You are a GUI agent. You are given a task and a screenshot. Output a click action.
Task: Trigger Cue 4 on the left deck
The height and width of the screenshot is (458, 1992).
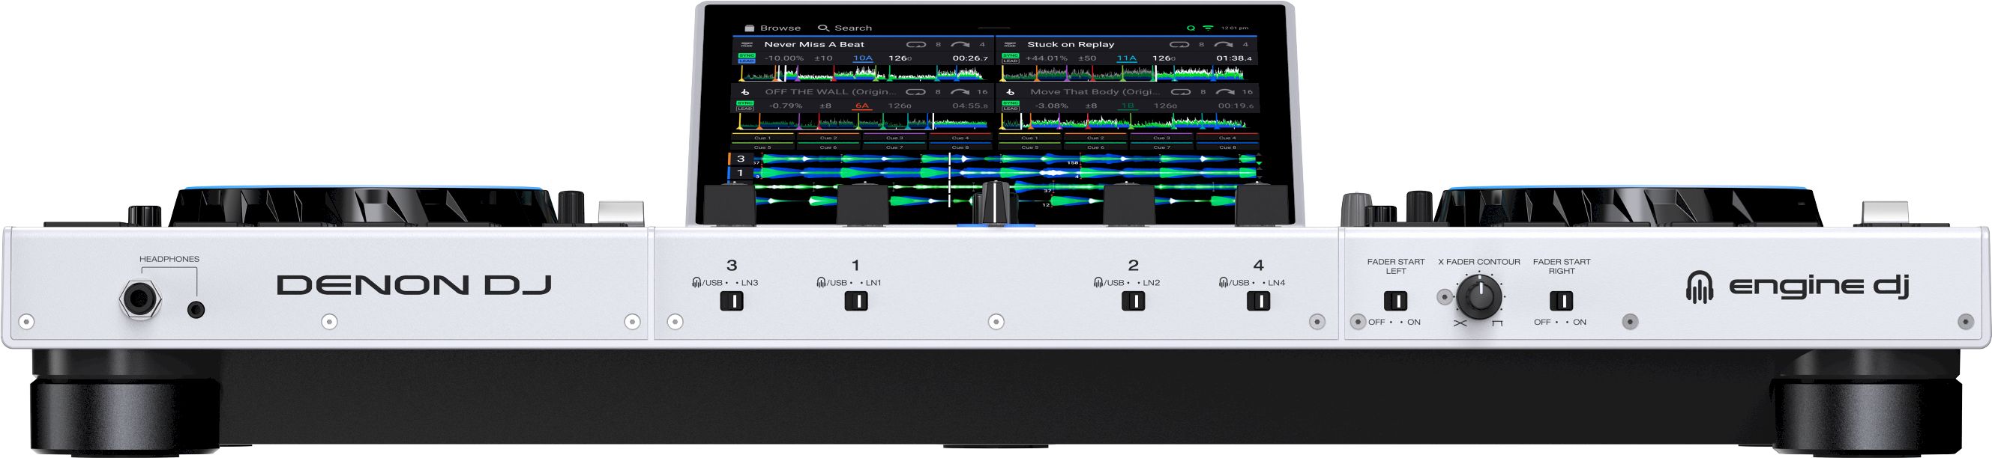click(x=960, y=138)
